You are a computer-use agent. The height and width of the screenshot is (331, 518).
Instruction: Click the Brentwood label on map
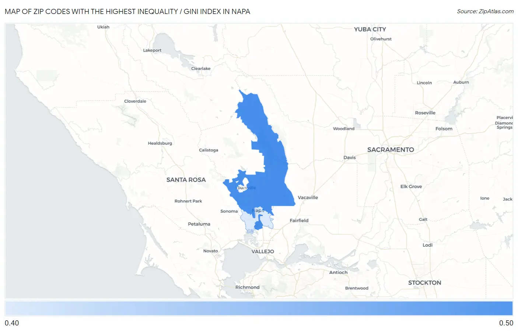[x=357, y=288]
